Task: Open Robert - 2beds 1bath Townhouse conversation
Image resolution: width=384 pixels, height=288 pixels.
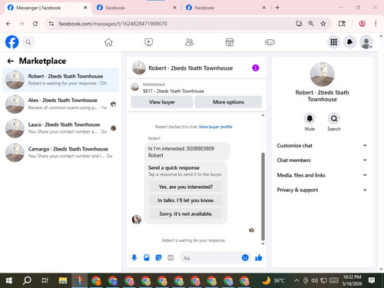Action: pyautogui.click(x=61, y=80)
